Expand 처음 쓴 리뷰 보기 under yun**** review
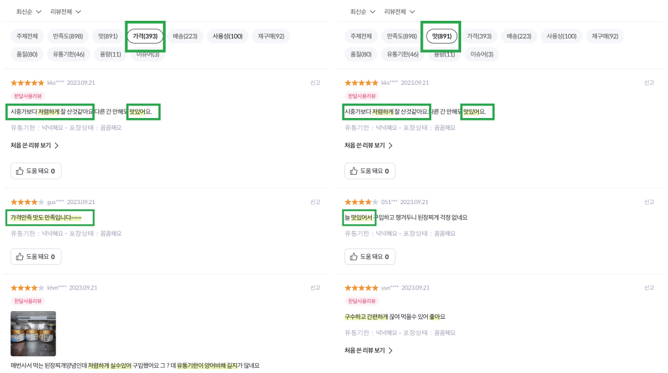The image size is (668, 373). (x=365, y=350)
